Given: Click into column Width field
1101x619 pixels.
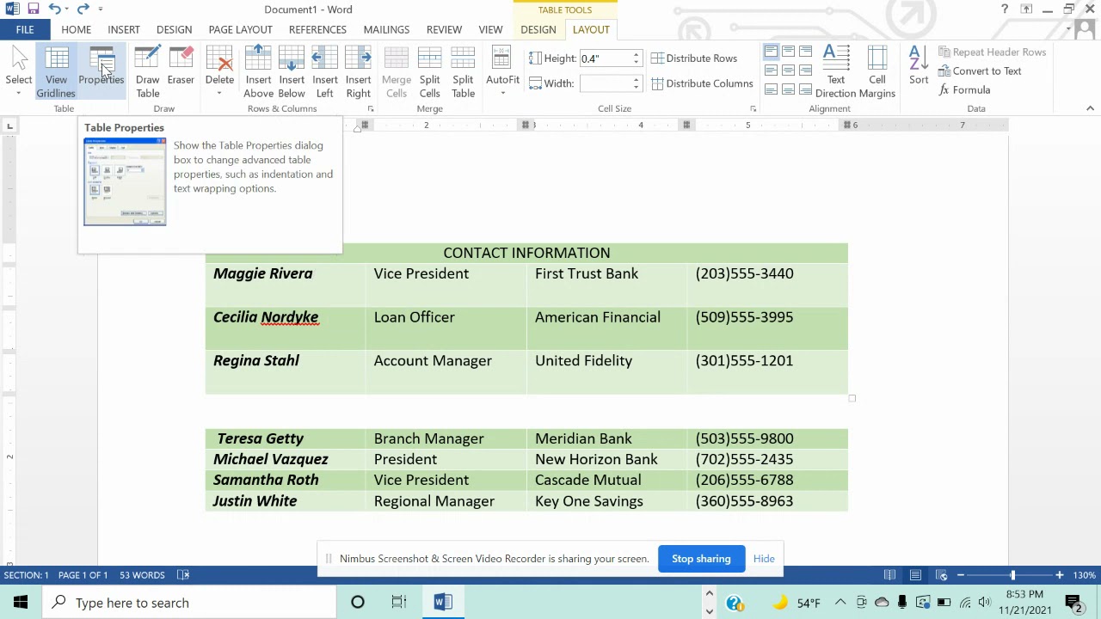Looking at the screenshot, I should 605,83.
